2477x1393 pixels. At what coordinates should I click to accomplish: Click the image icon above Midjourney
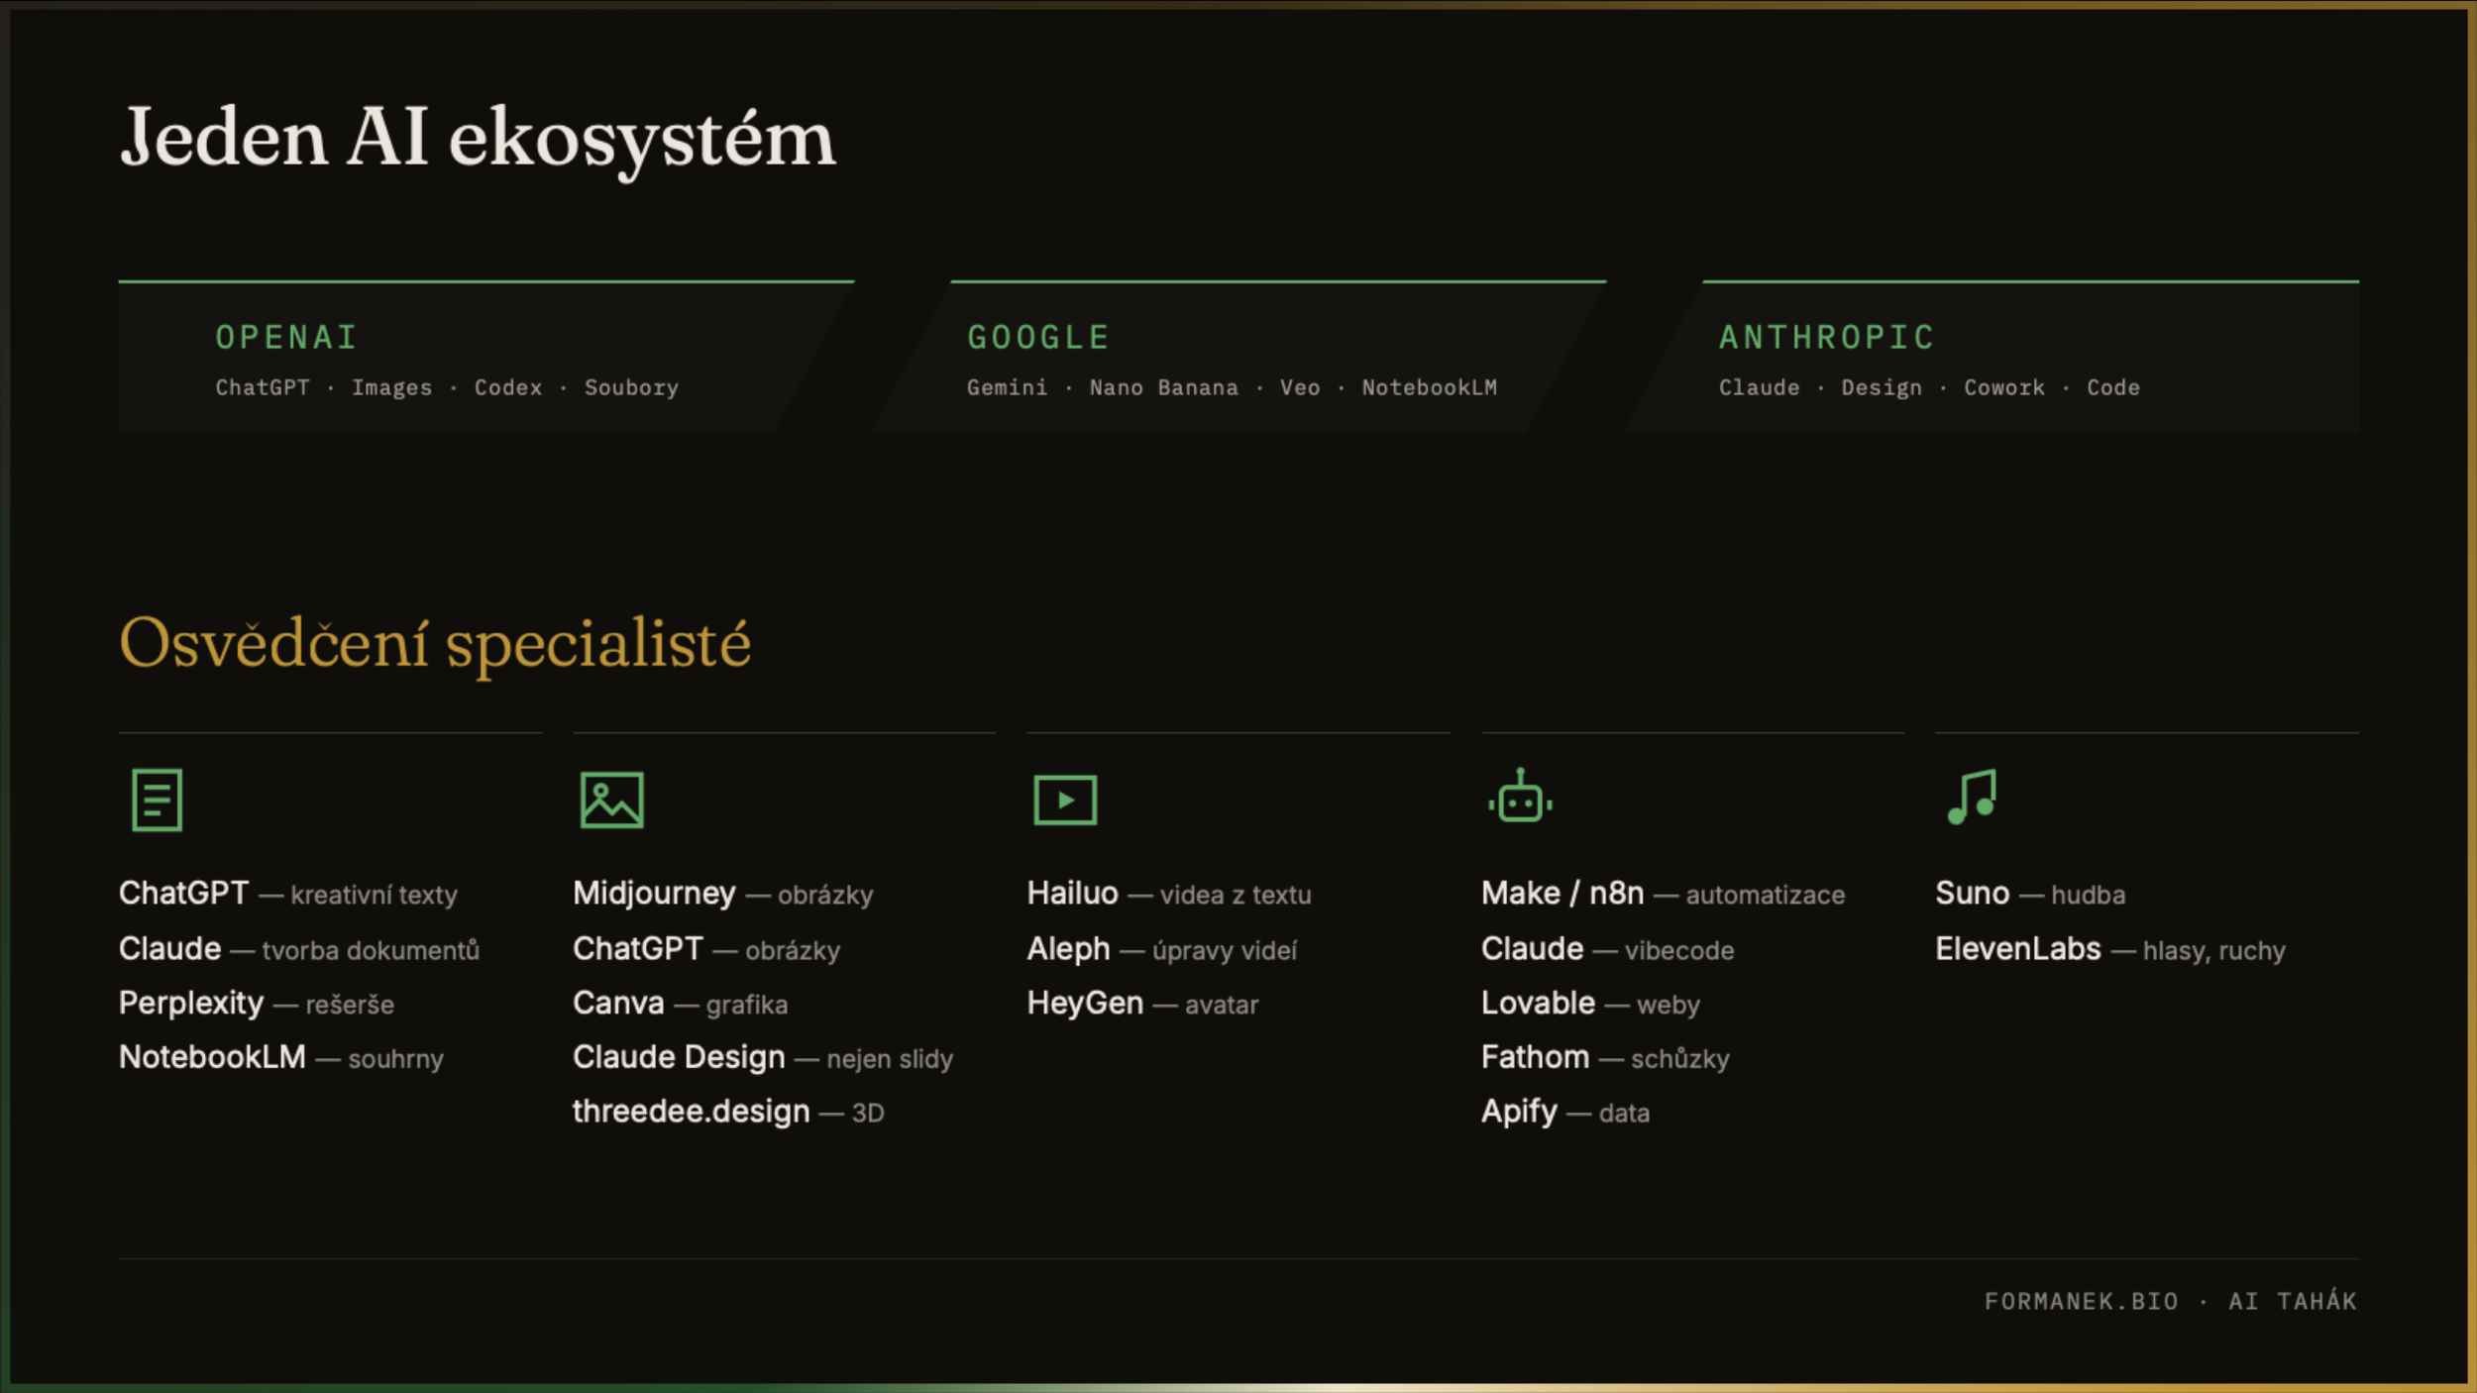click(611, 800)
